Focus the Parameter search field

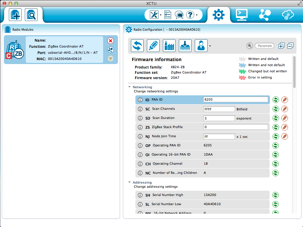(x=265, y=46)
